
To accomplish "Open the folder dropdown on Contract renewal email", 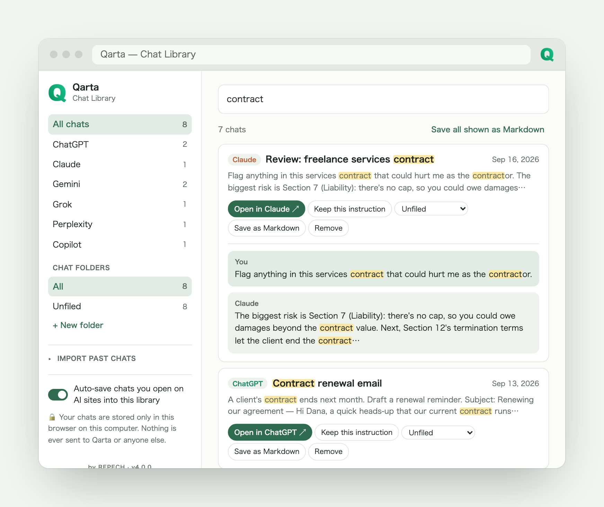I will coord(438,433).
